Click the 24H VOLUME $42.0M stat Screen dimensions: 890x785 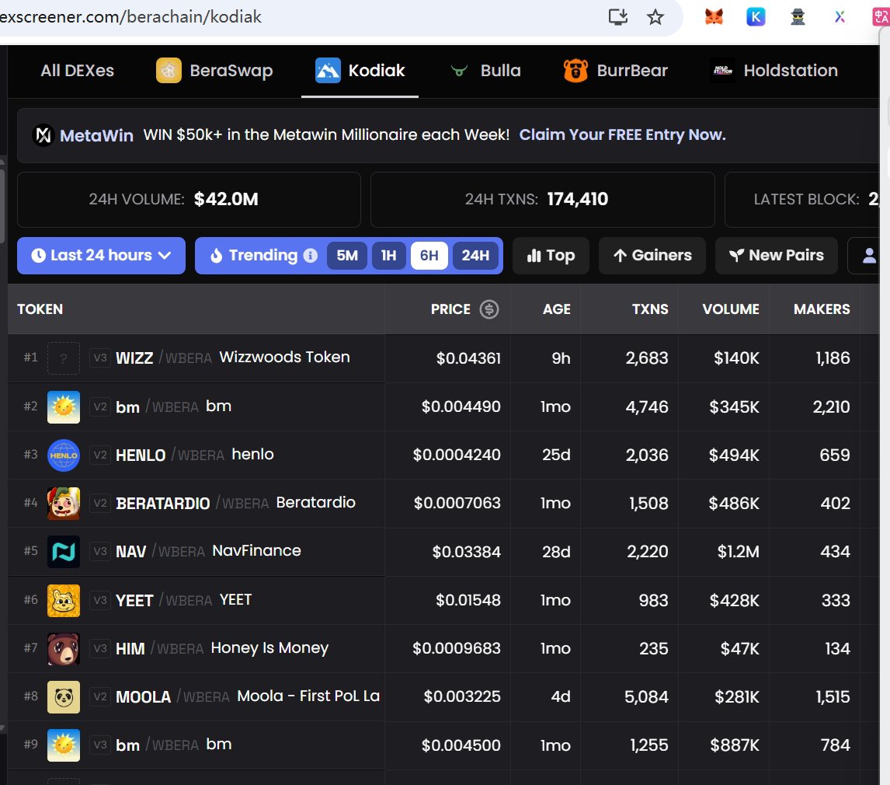pos(189,200)
